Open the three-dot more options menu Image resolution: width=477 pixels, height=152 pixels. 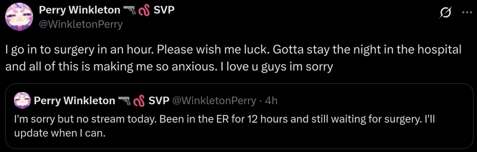pyautogui.click(x=467, y=13)
